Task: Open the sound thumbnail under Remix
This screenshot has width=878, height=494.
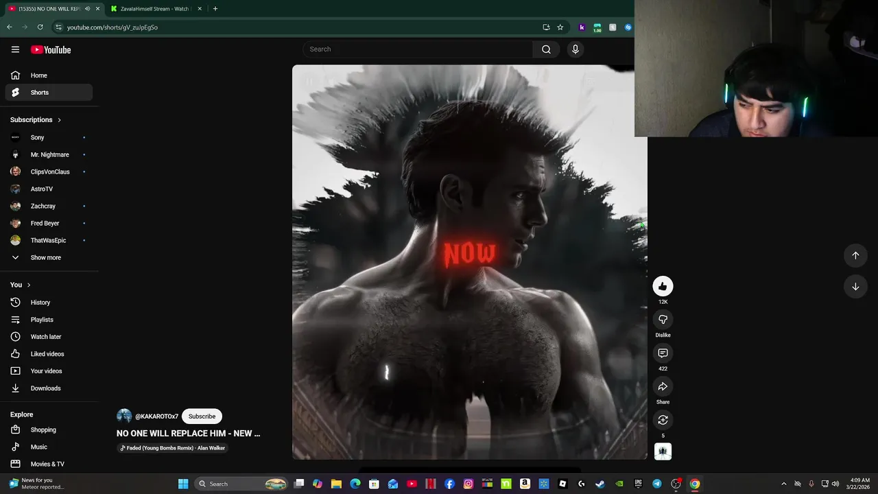Action: pos(663,451)
